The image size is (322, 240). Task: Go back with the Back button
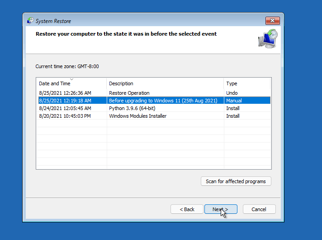tap(187, 209)
